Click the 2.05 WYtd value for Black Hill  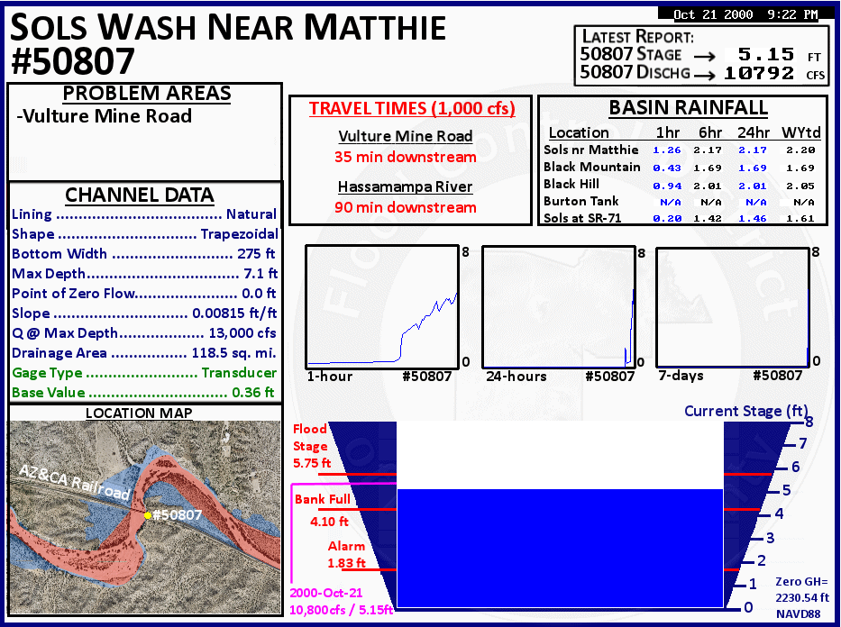coord(800,186)
